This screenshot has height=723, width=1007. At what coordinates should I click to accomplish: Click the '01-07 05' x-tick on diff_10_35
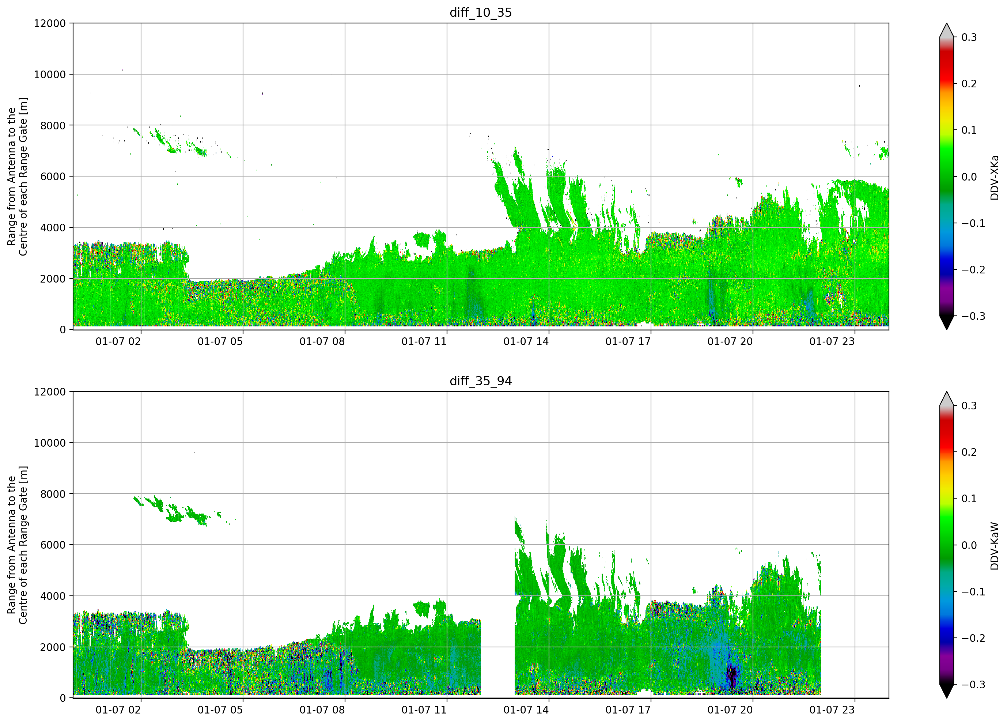pyautogui.click(x=220, y=341)
